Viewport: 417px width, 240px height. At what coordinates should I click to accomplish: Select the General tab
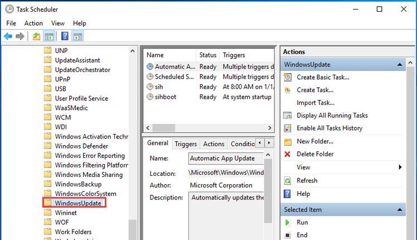[x=158, y=143]
